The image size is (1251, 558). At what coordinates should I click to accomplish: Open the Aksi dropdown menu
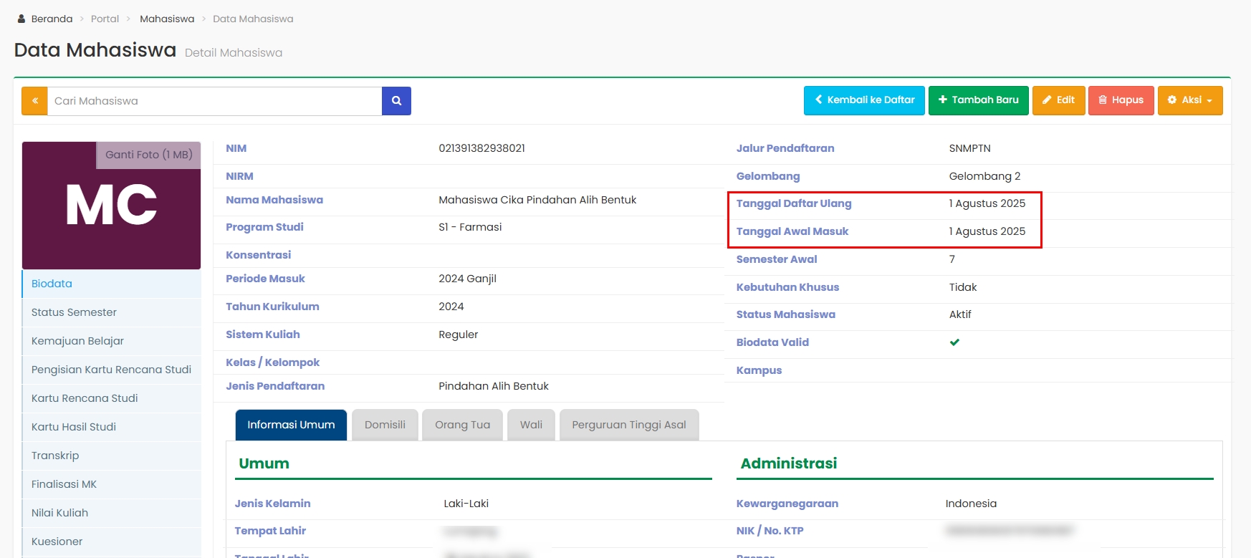click(1189, 100)
